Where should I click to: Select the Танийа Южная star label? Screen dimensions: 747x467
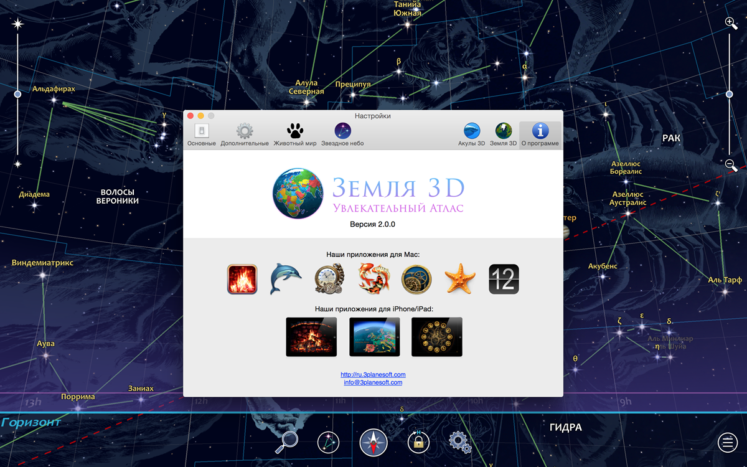coord(407,8)
